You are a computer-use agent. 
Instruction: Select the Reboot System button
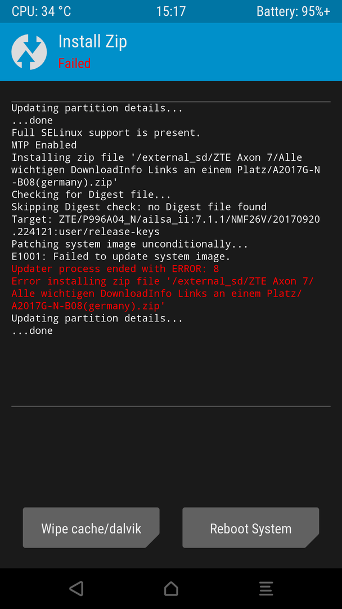(x=250, y=528)
